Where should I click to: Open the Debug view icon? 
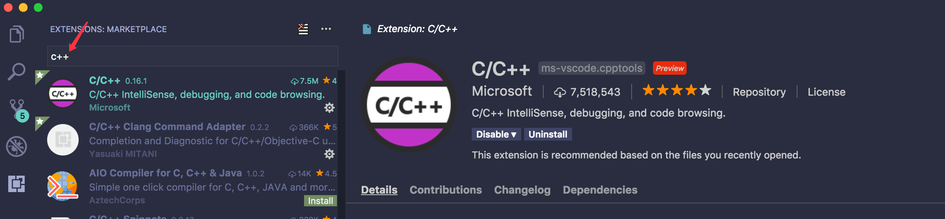[16, 146]
